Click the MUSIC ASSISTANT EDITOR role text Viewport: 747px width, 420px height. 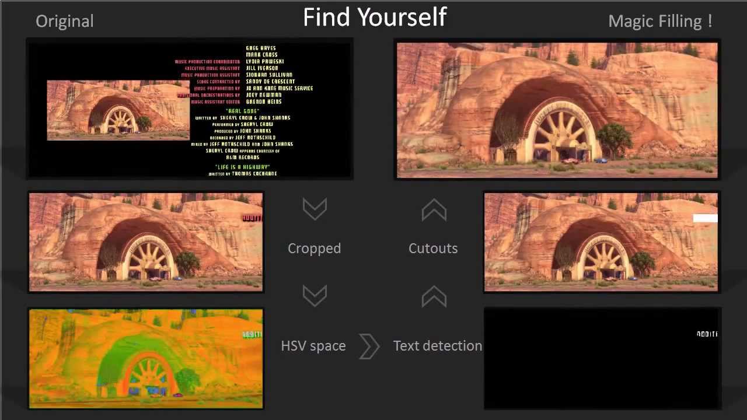(215, 101)
